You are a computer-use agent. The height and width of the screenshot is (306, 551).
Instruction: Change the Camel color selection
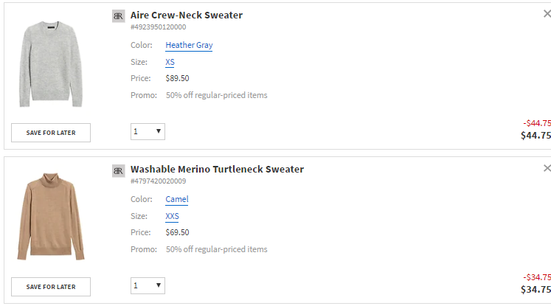tap(177, 199)
